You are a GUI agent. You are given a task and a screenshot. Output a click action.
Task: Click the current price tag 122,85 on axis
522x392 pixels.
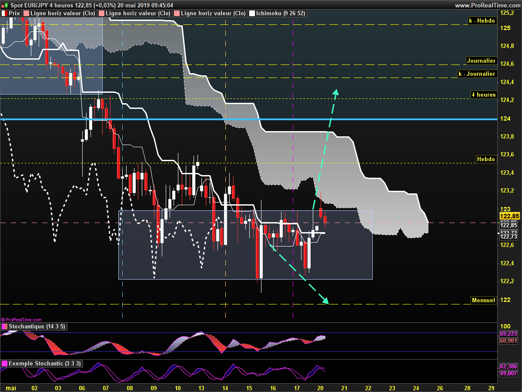coord(508,216)
